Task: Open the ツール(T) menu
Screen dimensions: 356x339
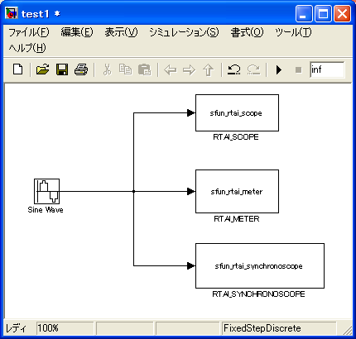Action: tap(293, 32)
